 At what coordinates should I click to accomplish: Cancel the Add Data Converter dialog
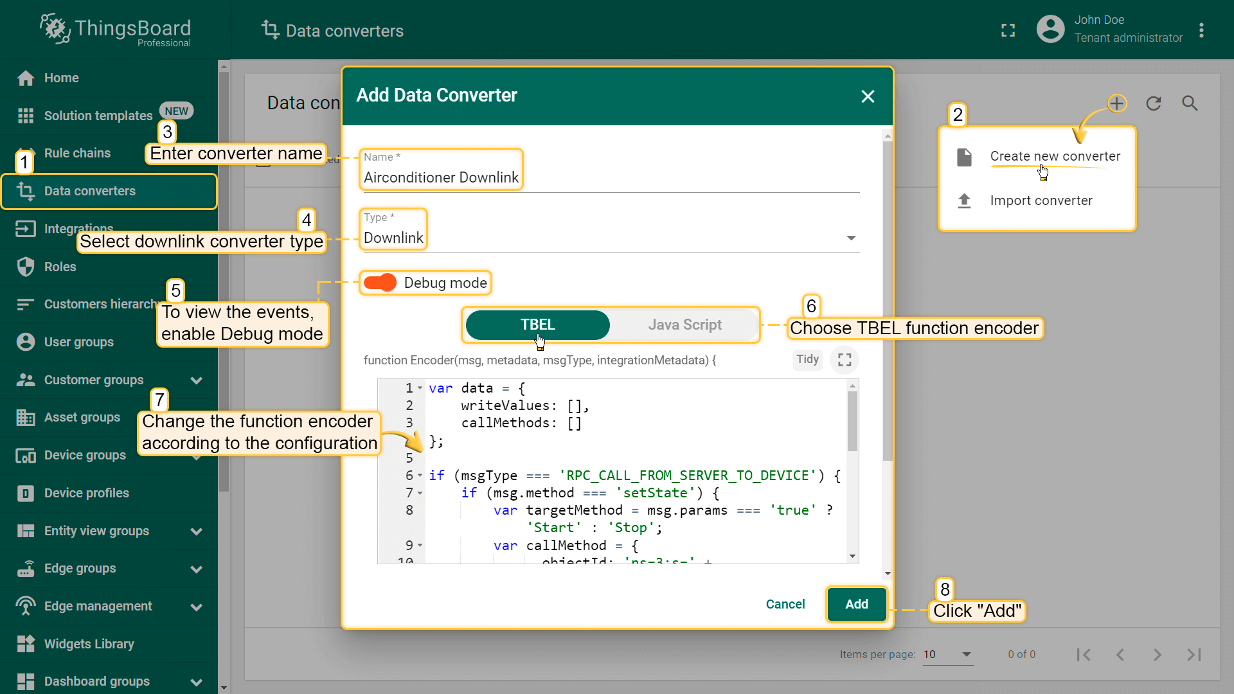(x=785, y=604)
